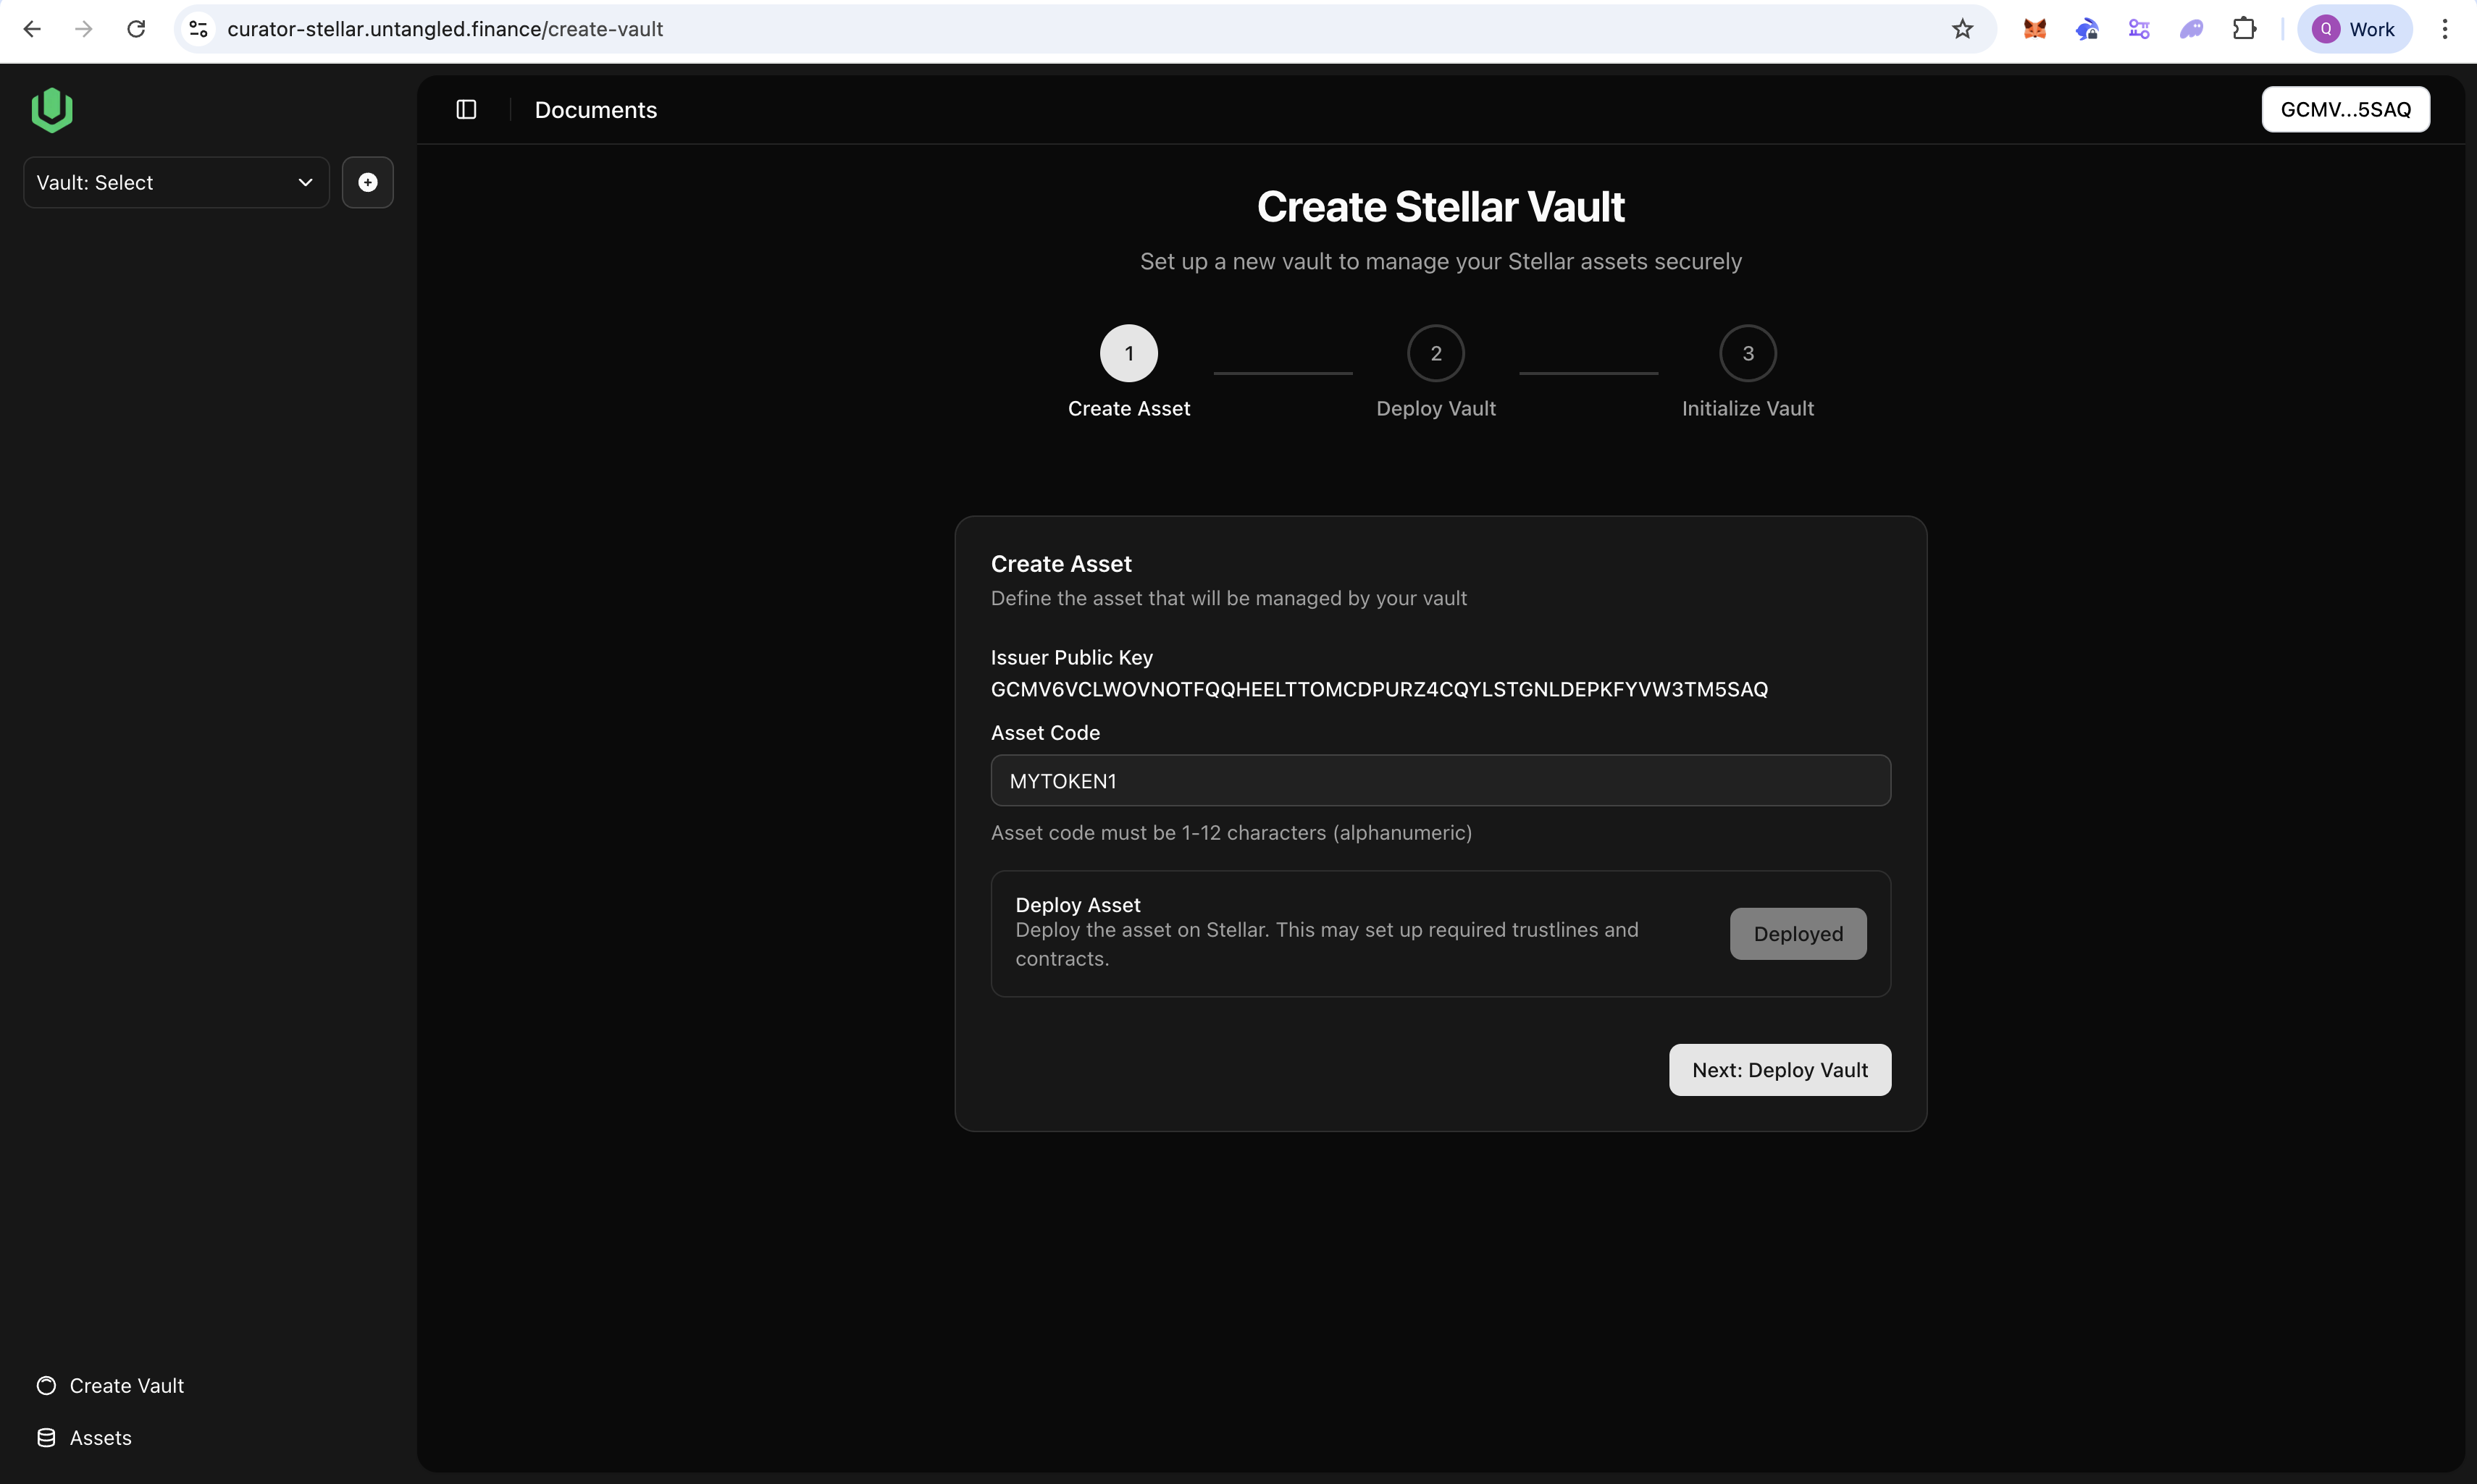Image resolution: width=2477 pixels, height=1484 pixels.
Task: Click Asset code must be 1-12 characters hint
Action: [1231, 832]
